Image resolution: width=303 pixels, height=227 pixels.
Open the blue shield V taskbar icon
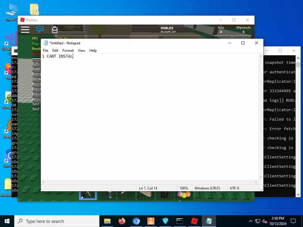coord(165,221)
